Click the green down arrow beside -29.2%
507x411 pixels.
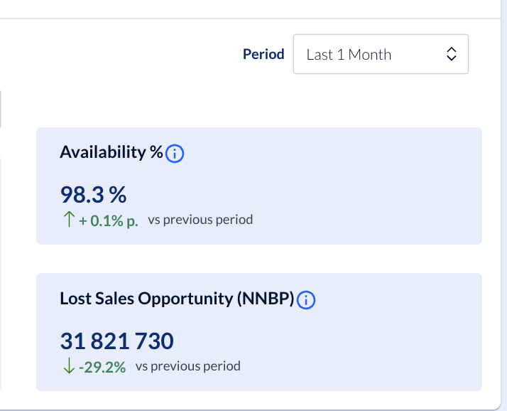(67, 367)
